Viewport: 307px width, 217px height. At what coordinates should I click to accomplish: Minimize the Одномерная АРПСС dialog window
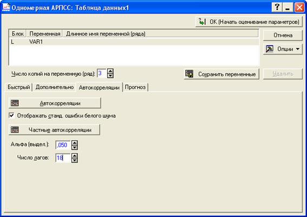point(288,8)
